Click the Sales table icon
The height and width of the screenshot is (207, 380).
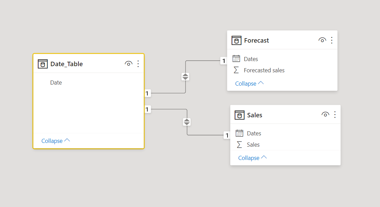click(x=239, y=115)
